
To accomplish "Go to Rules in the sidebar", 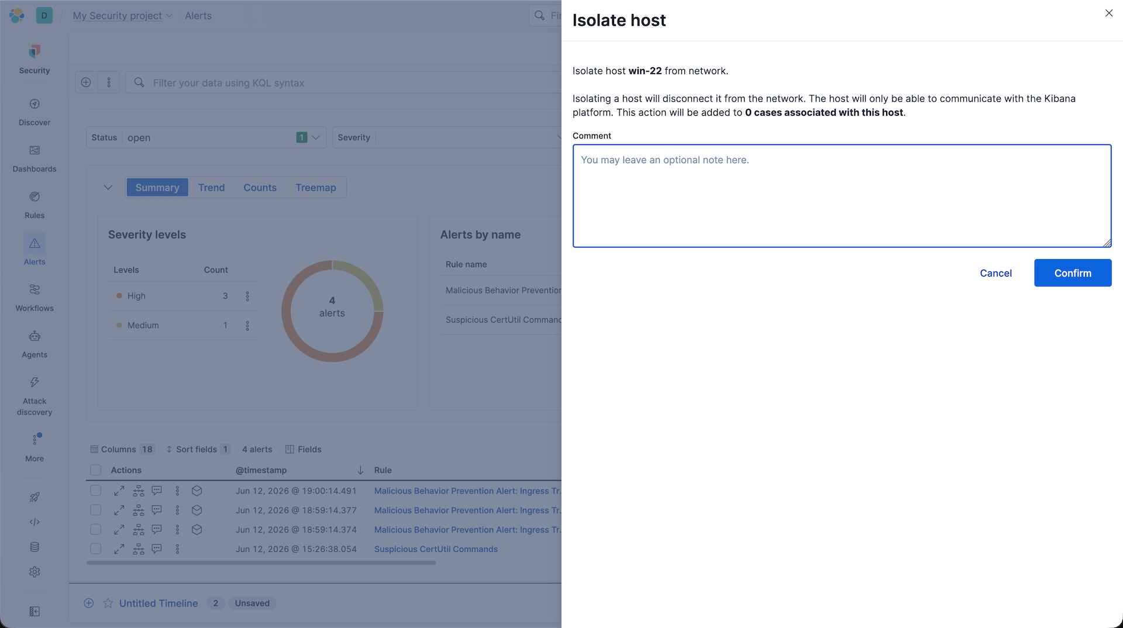I will pos(35,205).
